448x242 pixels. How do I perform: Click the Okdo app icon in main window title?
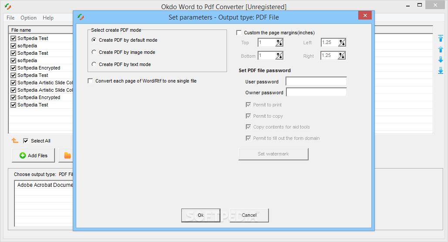[x=8, y=6]
